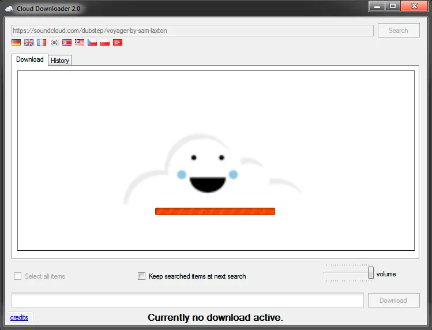The image size is (432, 330).
Task: Tick the Select all items checkbox
Action: click(x=18, y=276)
